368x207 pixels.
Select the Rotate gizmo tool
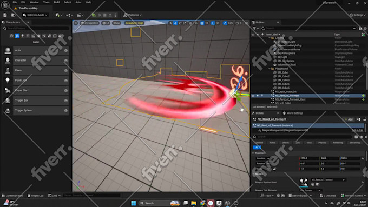pos(180,23)
